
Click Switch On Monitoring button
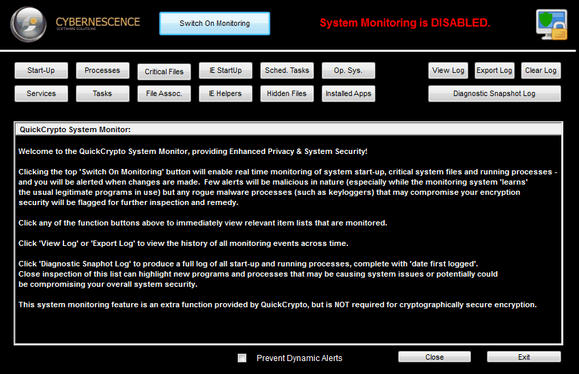(214, 24)
